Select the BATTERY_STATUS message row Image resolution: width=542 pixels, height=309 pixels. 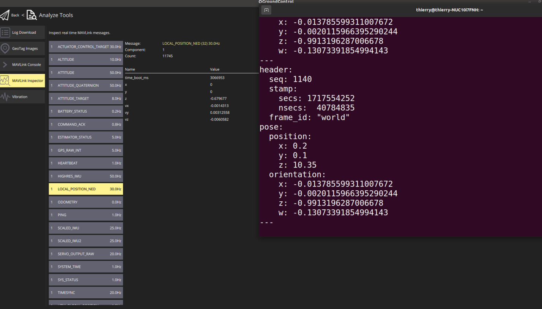pyautogui.click(x=86, y=111)
